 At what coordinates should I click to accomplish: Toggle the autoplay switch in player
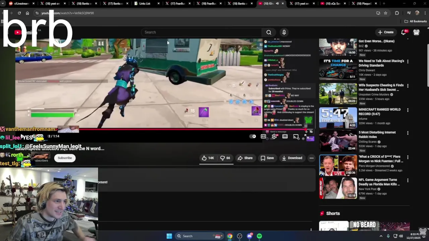click(253, 136)
